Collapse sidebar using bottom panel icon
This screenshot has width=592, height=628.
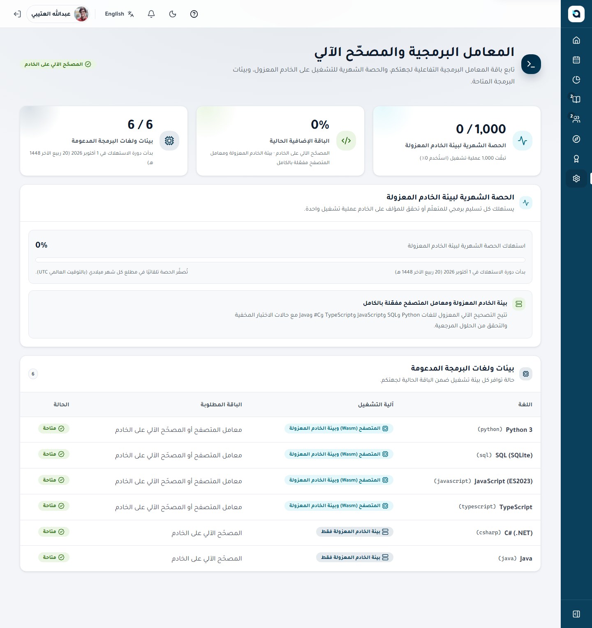coord(576,614)
